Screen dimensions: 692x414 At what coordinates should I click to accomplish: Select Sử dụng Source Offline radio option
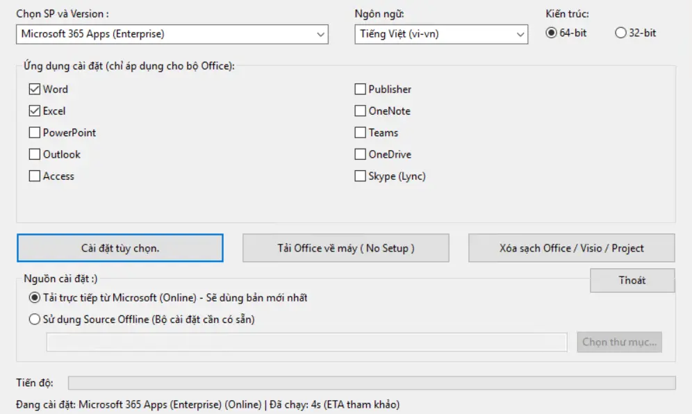click(x=35, y=320)
